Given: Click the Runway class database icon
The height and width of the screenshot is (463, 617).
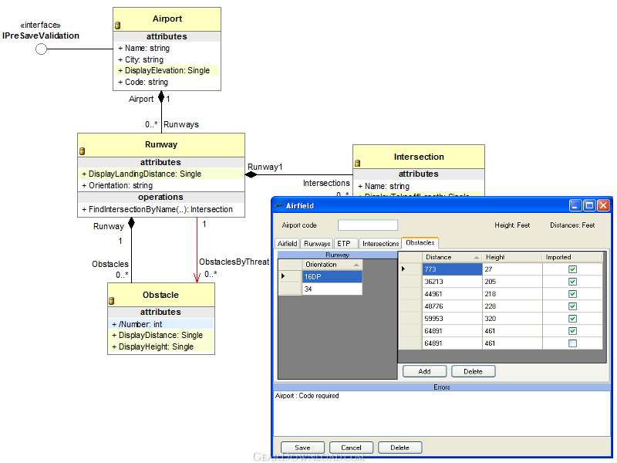Looking at the screenshot, I should [x=83, y=151].
